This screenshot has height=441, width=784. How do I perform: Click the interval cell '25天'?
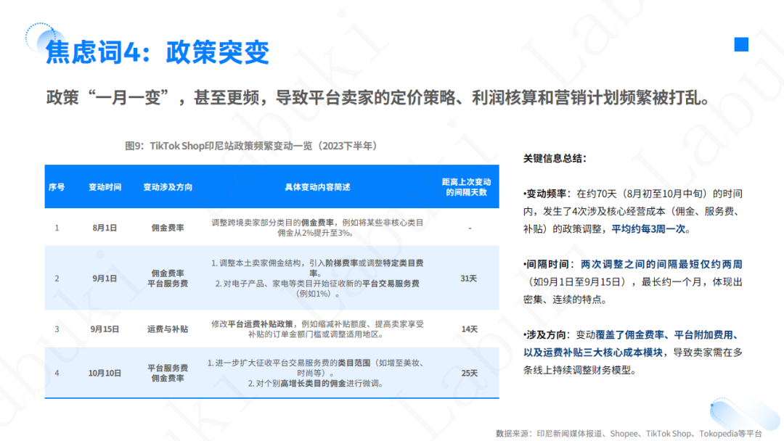point(469,373)
